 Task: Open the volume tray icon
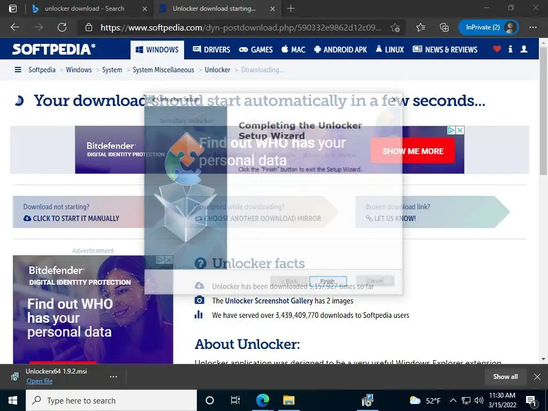(x=479, y=400)
